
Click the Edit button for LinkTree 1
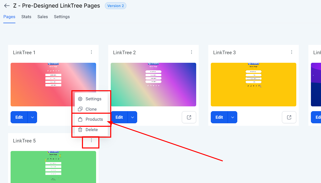tap(19, 117)
